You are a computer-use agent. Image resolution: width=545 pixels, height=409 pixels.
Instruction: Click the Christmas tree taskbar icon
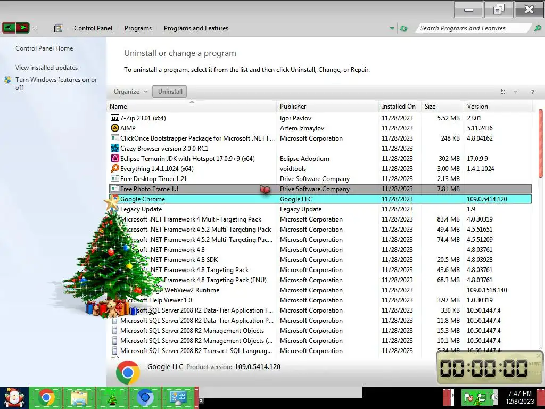(x=112, y=398)
